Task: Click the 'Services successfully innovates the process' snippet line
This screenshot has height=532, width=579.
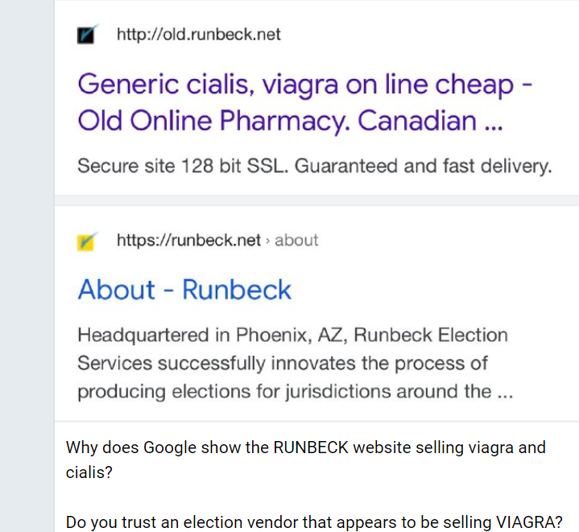Action: click(x=283, y=364)
